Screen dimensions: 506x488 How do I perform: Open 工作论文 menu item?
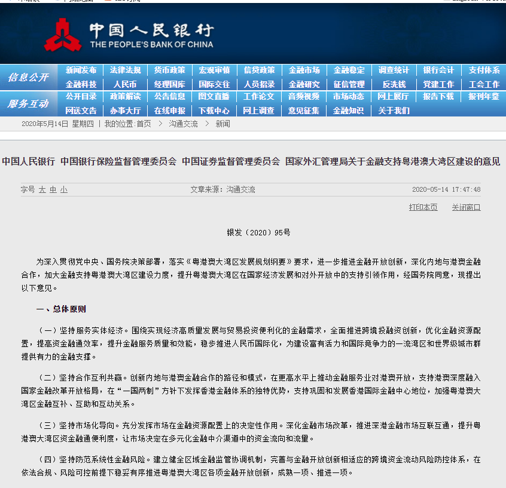coord(258,96)
